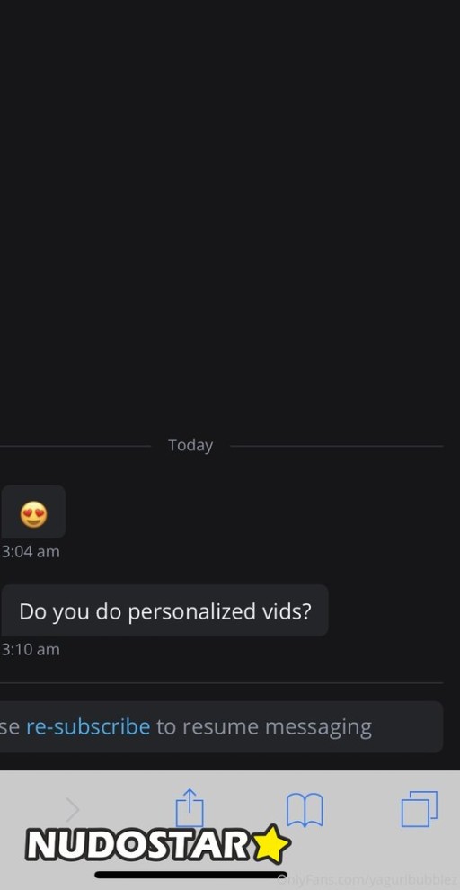Open the Safari bookmarks book icon
This screenshot has height=890, width=460.
tap(305, 809)
